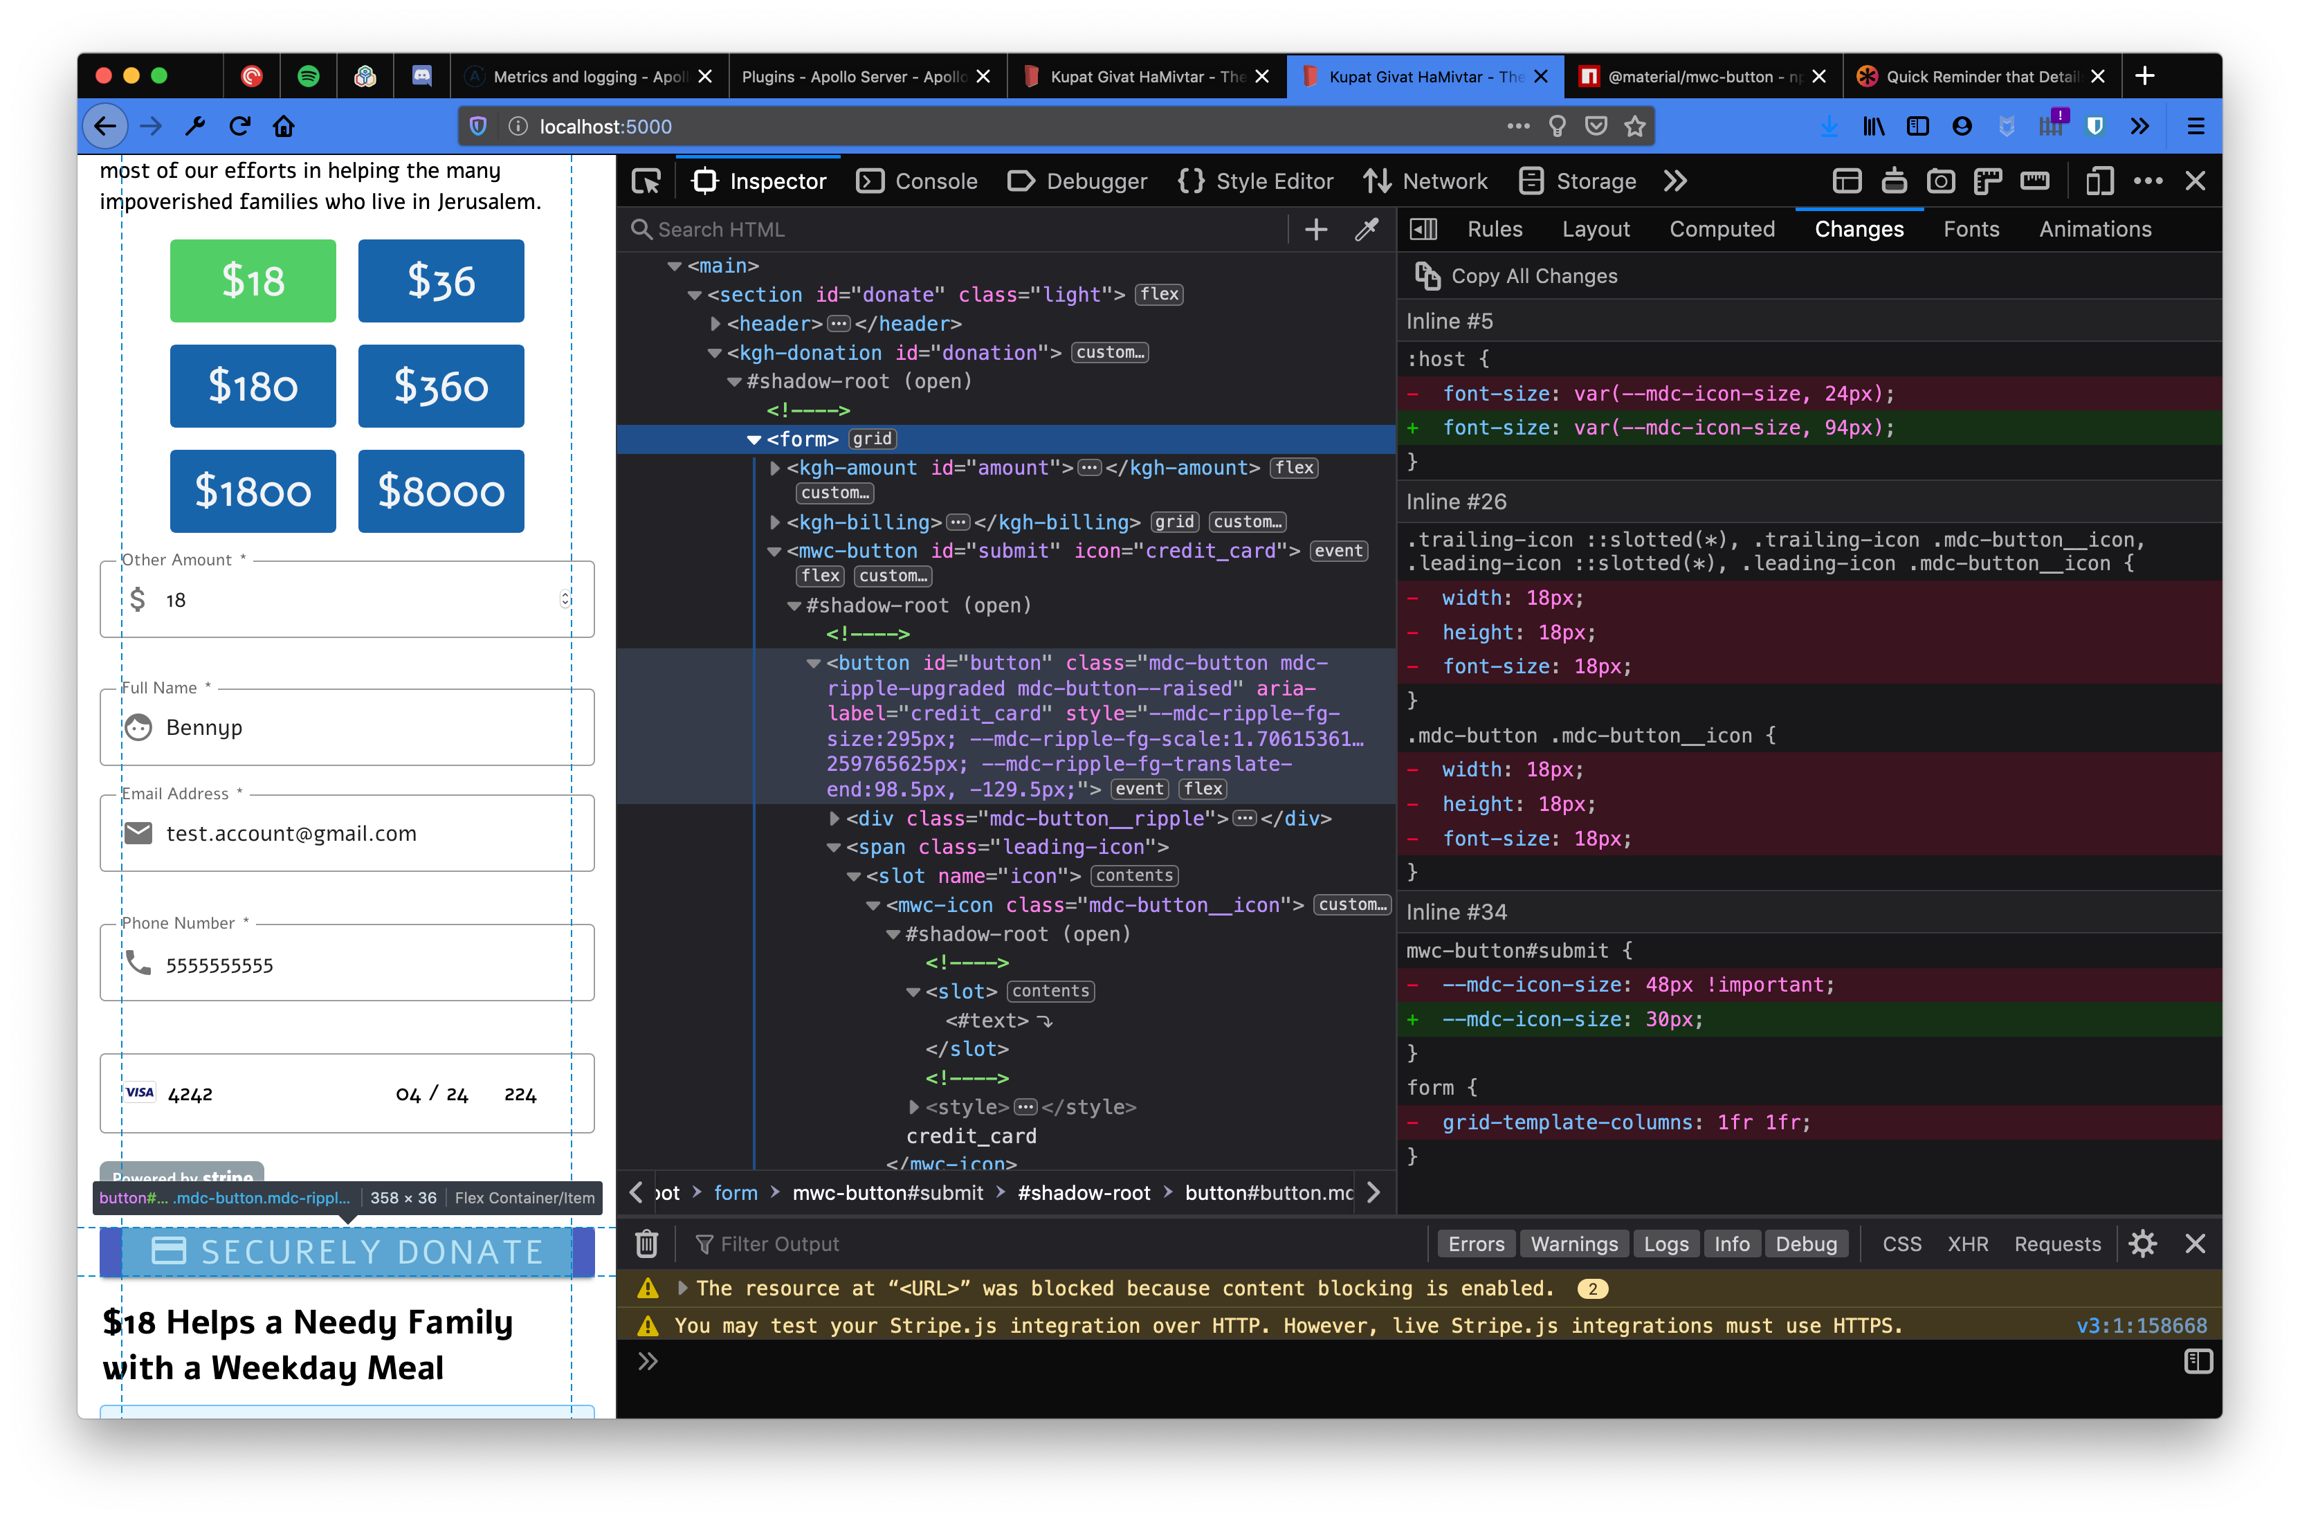Enable the Debug log filter
2300x1521 pixels.
click(x=1807, y=1244)
